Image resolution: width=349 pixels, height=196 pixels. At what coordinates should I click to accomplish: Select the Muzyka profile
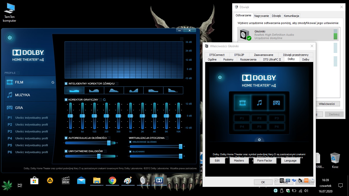(x=30, y=95)
